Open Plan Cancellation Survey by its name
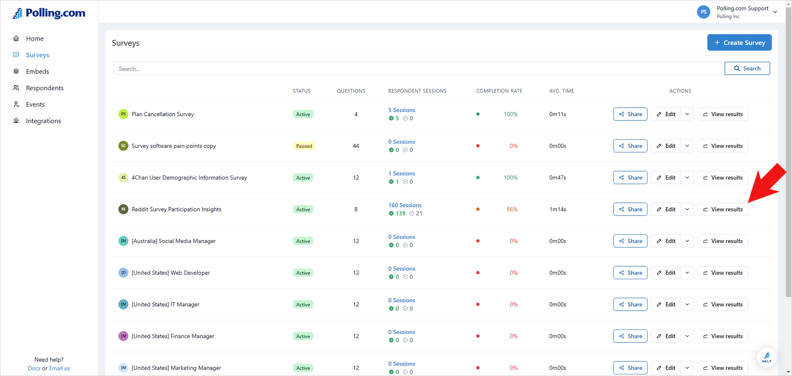Screen dimensions: 792x376 coord(163,114)
